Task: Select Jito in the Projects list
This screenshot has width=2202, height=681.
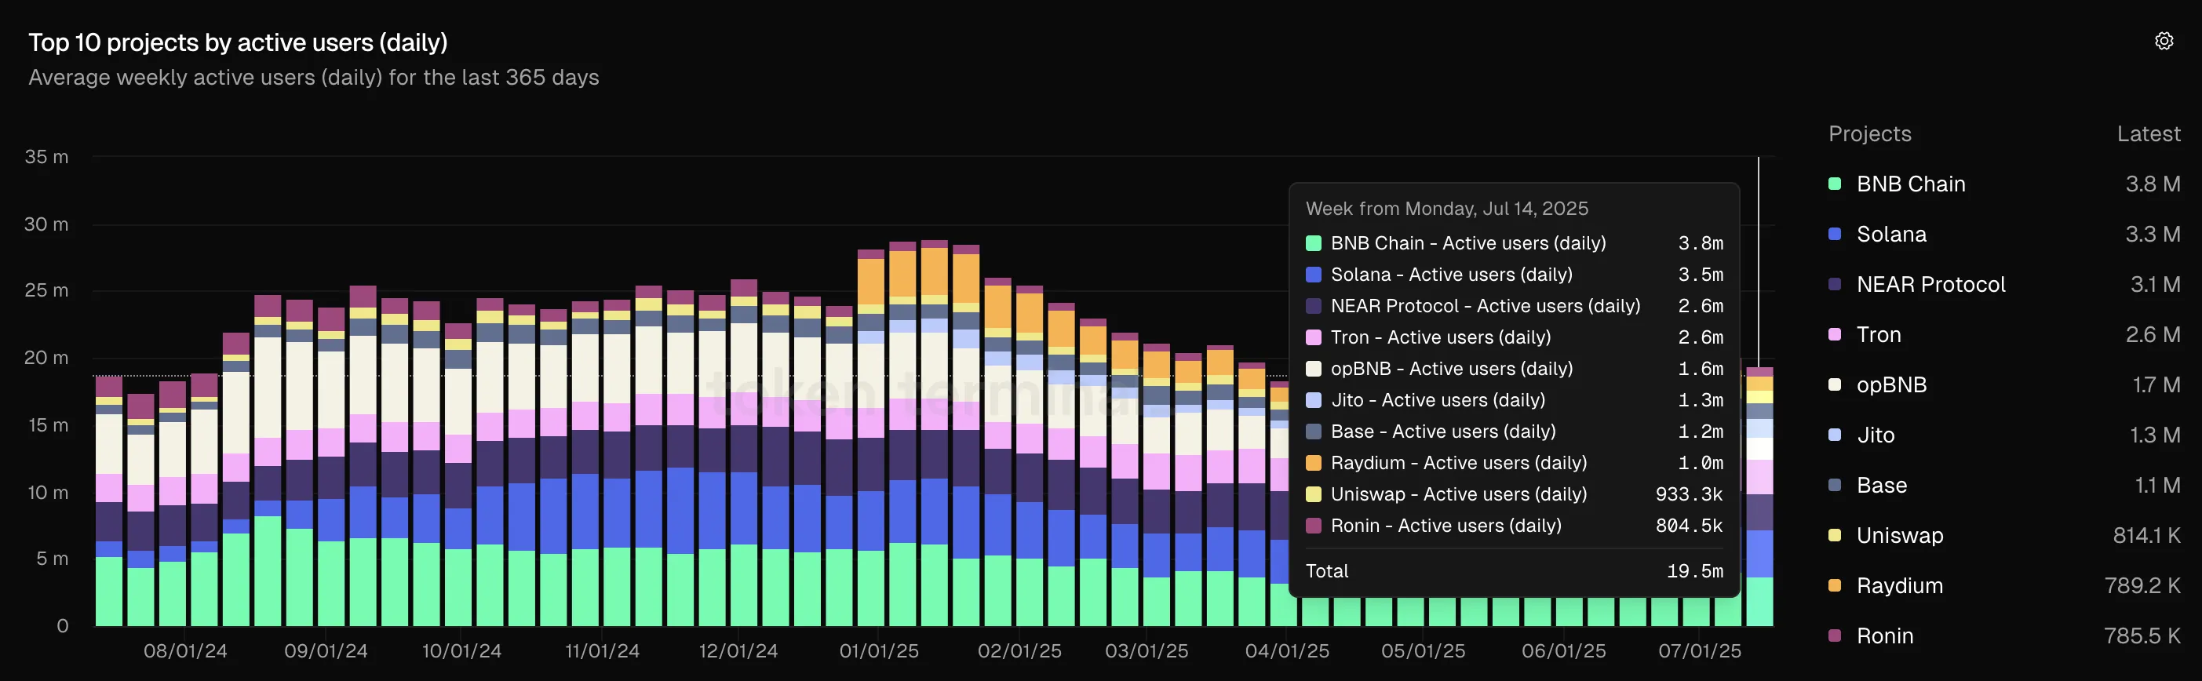Action: pos(1876,435)
